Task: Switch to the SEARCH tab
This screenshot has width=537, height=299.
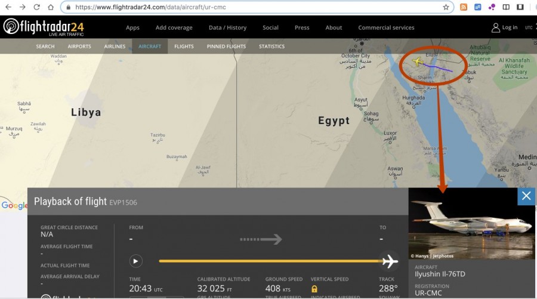Action: (x=45, y=46)
